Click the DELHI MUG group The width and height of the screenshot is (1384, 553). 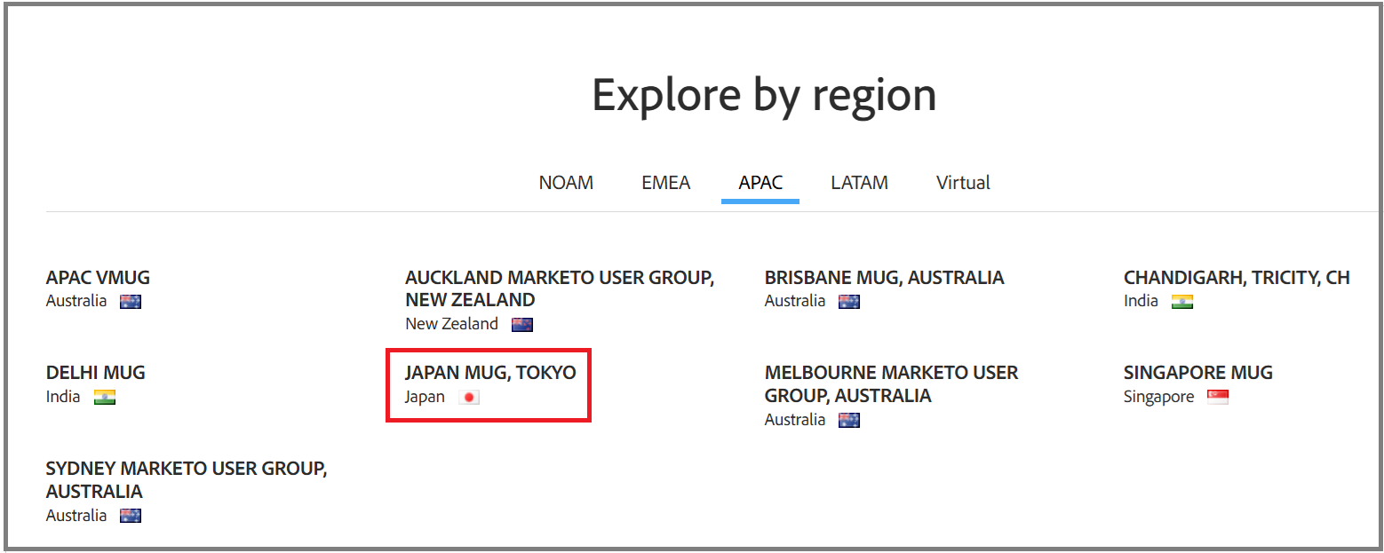point(95,372)
